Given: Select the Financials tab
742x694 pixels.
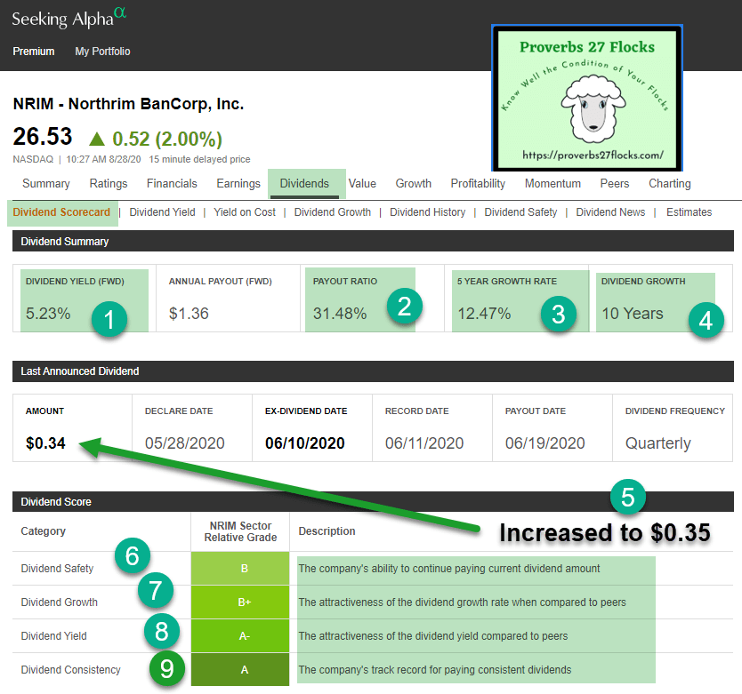Looking at the screenshot, I should [x=172, y=184].
